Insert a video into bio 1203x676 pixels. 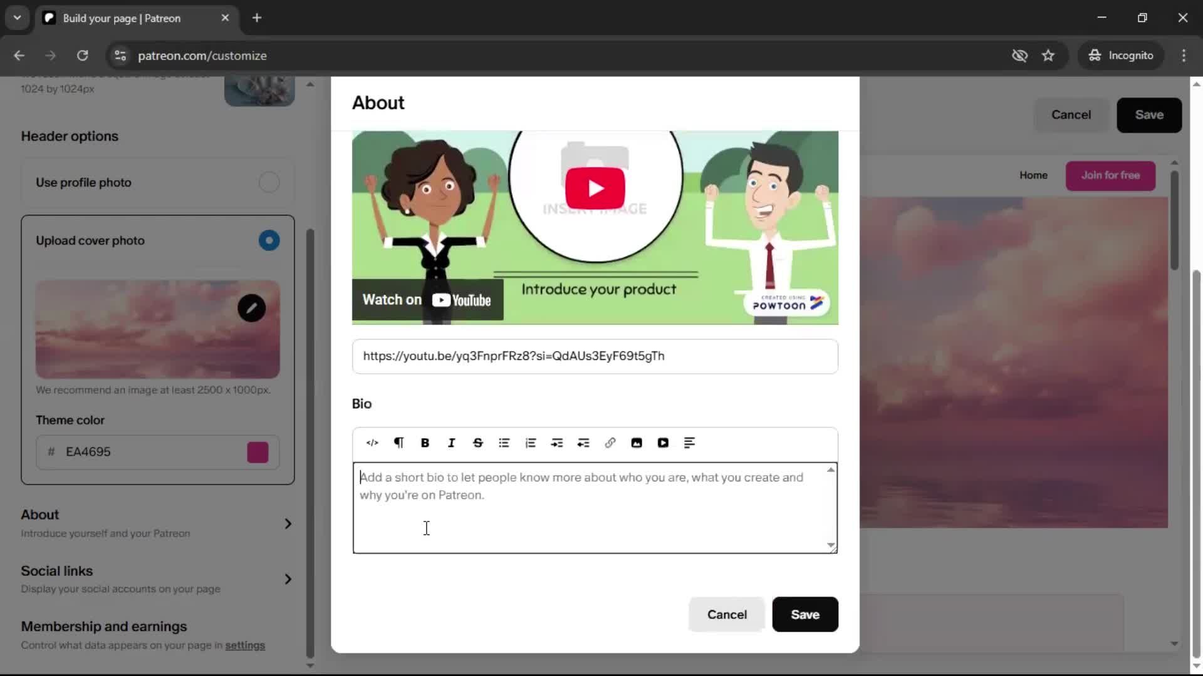tap(663, 443)
